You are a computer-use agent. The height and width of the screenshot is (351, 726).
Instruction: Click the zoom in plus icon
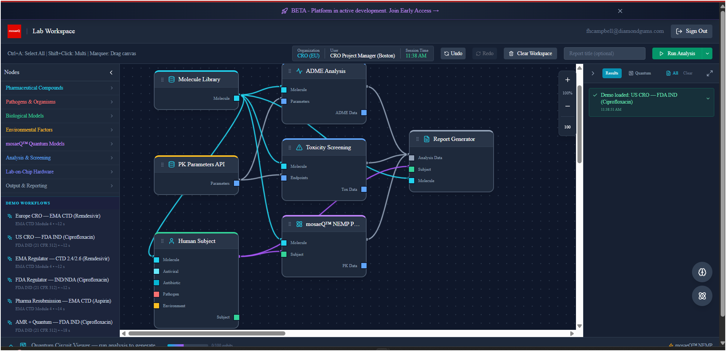[x=567, y=80]
